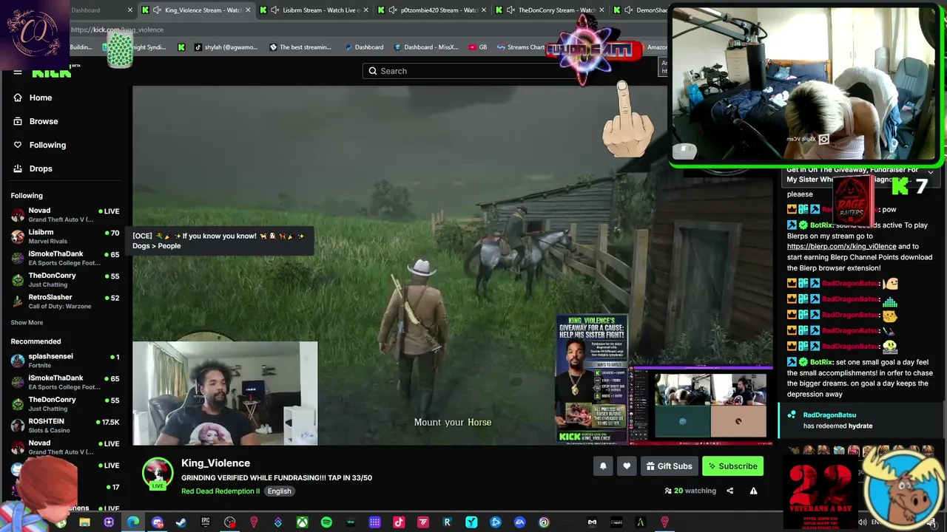Open followed channel RetroSlasher
Screen dimensions: 947x532
65,301
